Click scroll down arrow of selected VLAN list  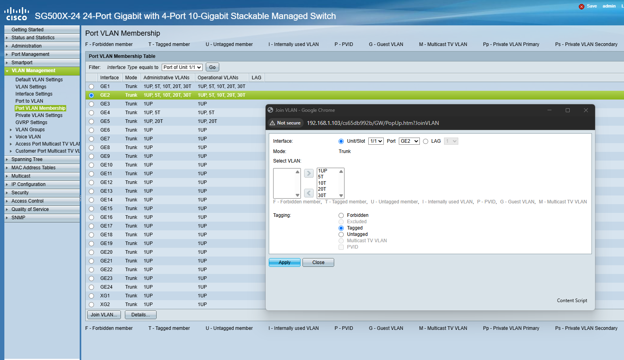coord(341,195)
